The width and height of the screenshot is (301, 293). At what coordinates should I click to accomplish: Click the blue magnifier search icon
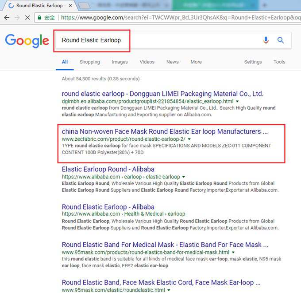(281, 40)
